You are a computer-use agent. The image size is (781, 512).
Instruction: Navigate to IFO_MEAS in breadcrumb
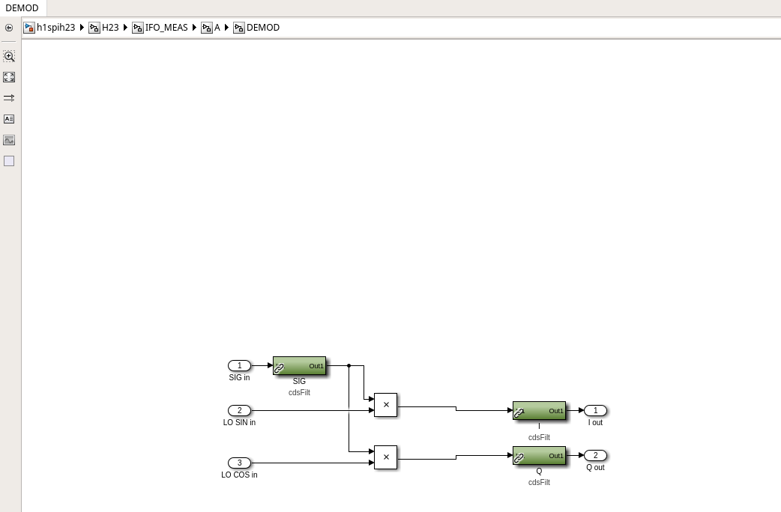(166, 28)
